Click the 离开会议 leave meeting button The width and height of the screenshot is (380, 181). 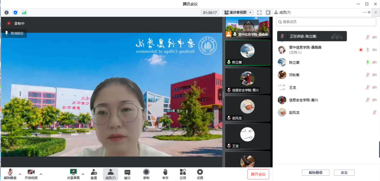tap(258, 174)
